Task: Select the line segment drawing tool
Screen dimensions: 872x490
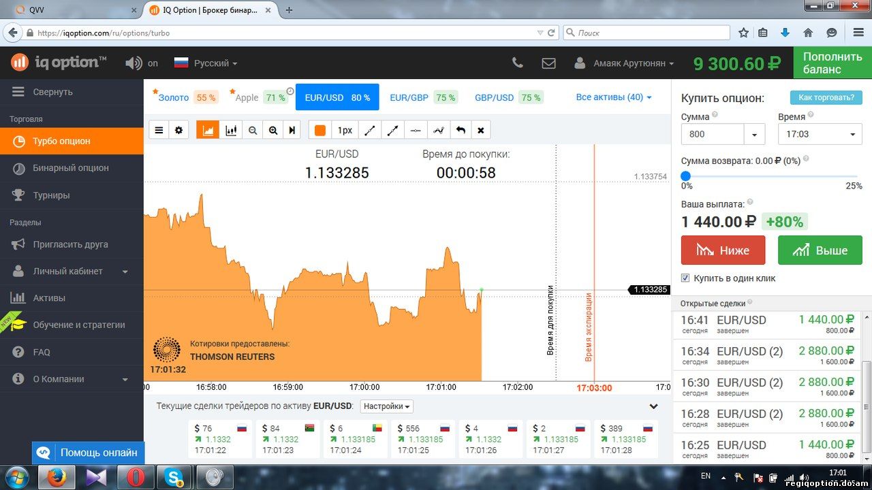Action: coord(370,130)
